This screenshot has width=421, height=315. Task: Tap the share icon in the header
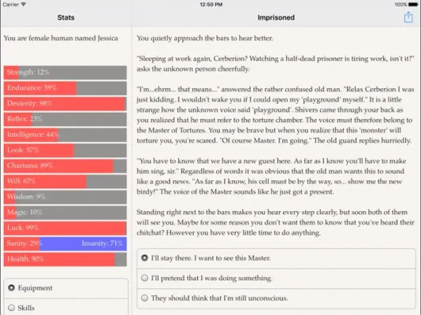tap(408, 17)
